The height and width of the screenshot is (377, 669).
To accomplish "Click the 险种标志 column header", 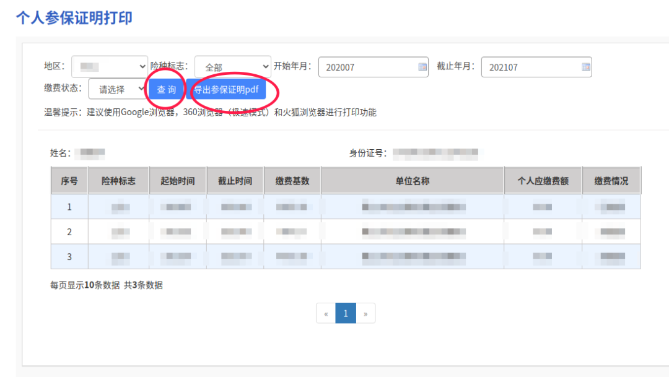I will [x=118, y=181].
